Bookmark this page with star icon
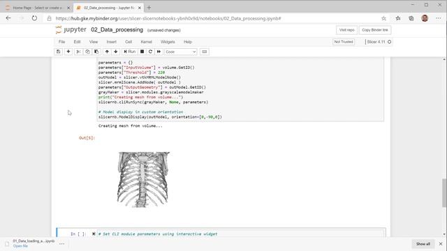This screenshot has height=251, width=447. coord(383,19)
